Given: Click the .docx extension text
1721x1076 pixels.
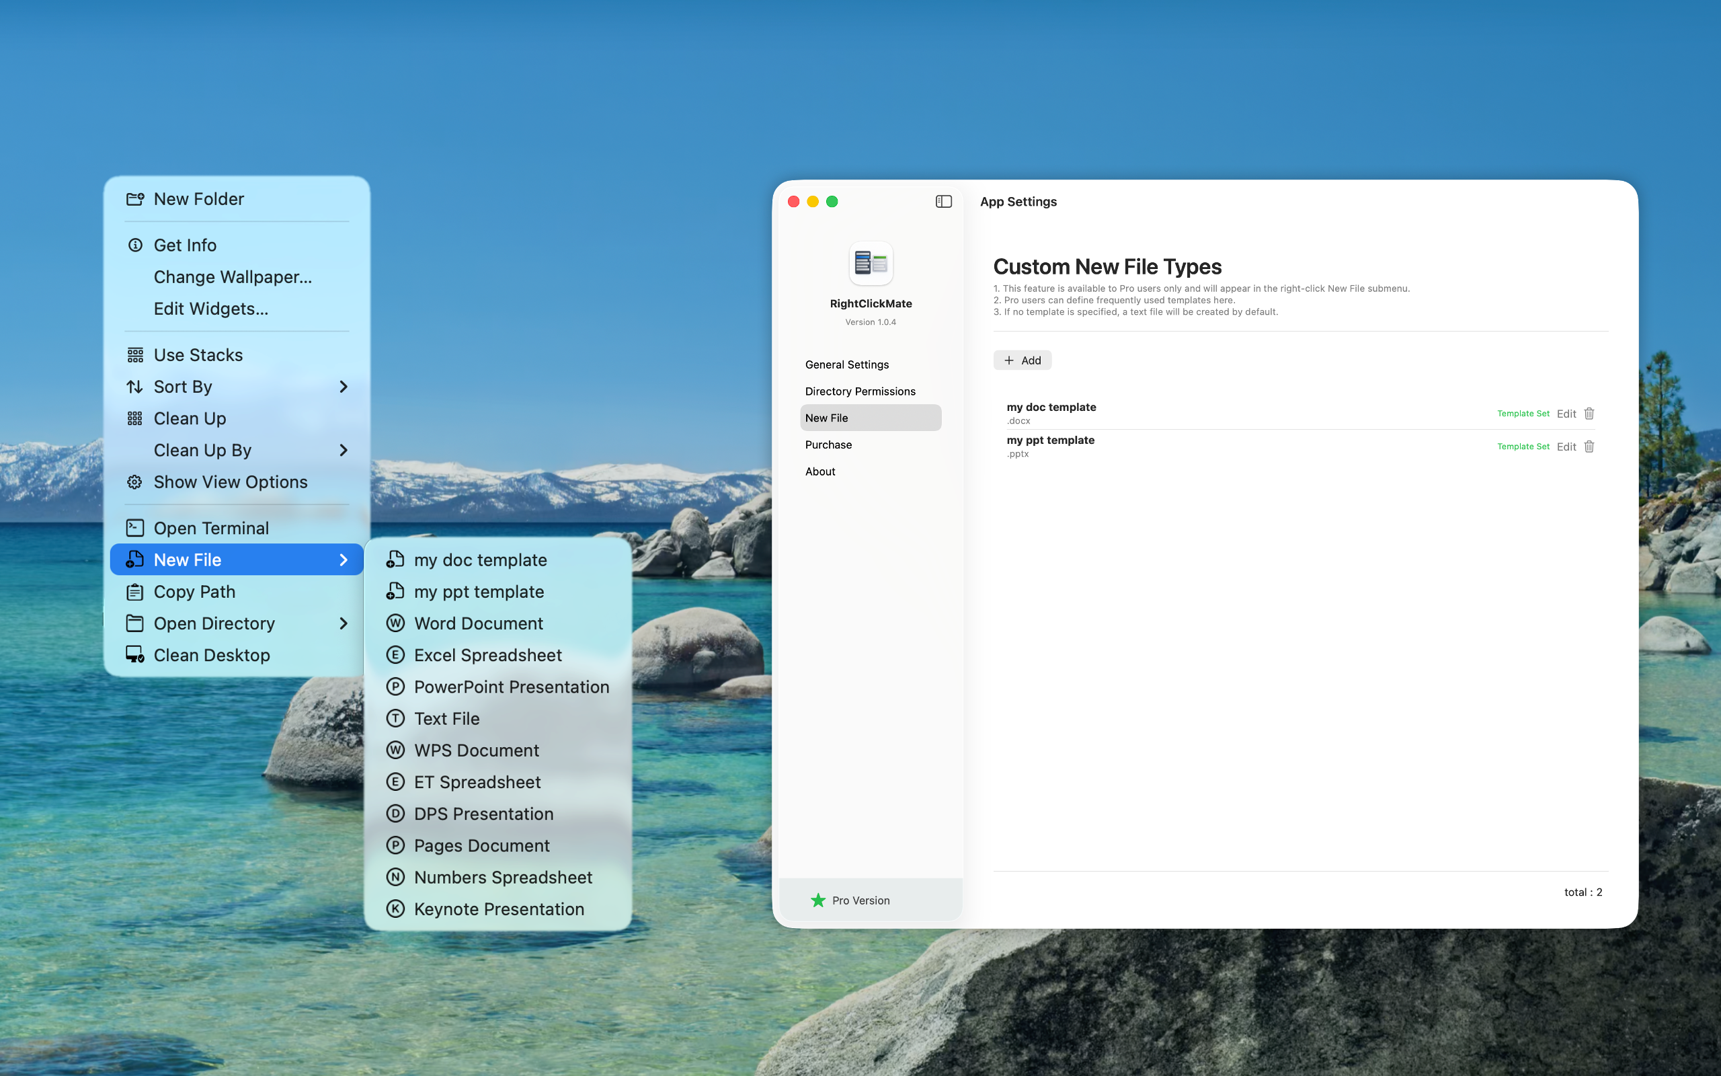Looking at the screenshot, I should click(x=1018, y=420).
